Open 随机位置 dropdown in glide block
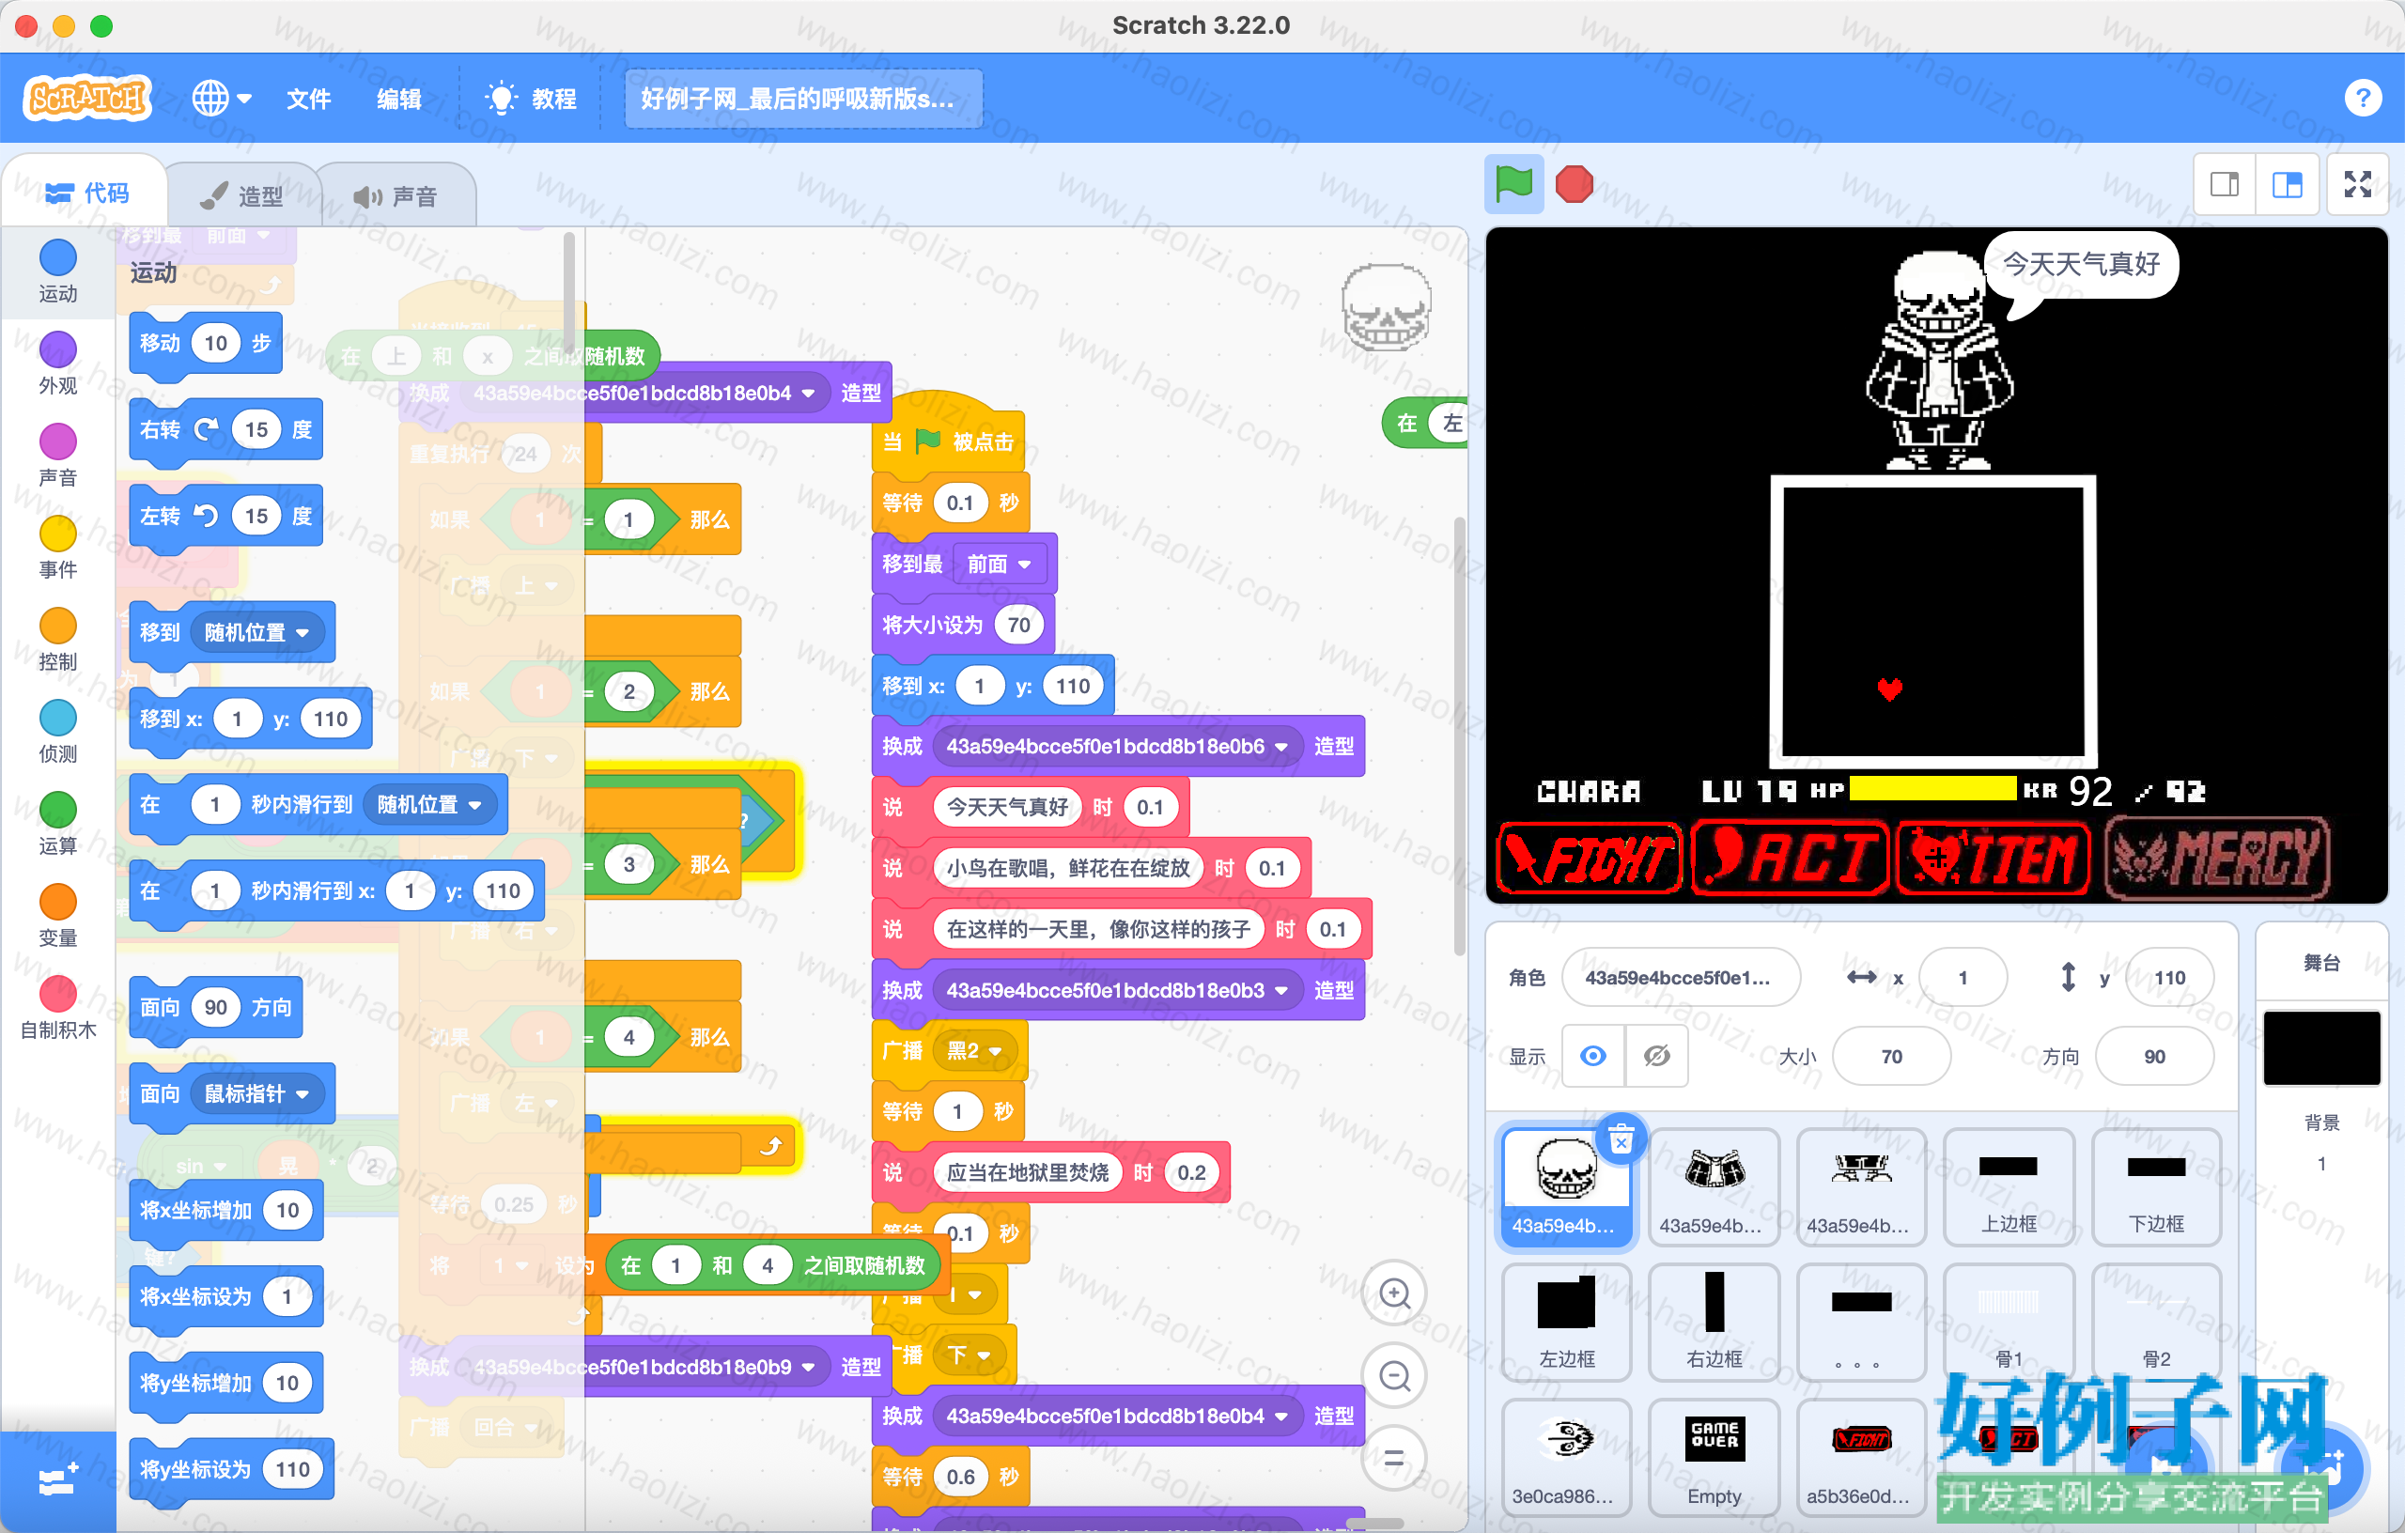 [x=430, y=805]
